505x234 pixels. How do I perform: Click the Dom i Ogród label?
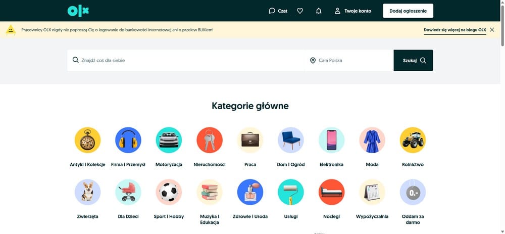pyautogui.click(x=290, y=164)
